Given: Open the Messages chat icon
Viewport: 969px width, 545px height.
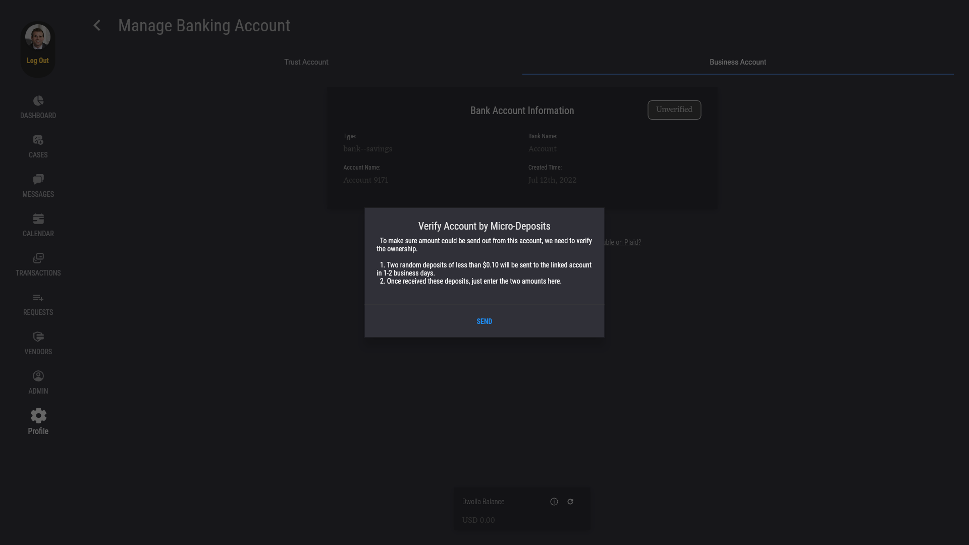Looking at the screenshot, I should coord(38,180).
